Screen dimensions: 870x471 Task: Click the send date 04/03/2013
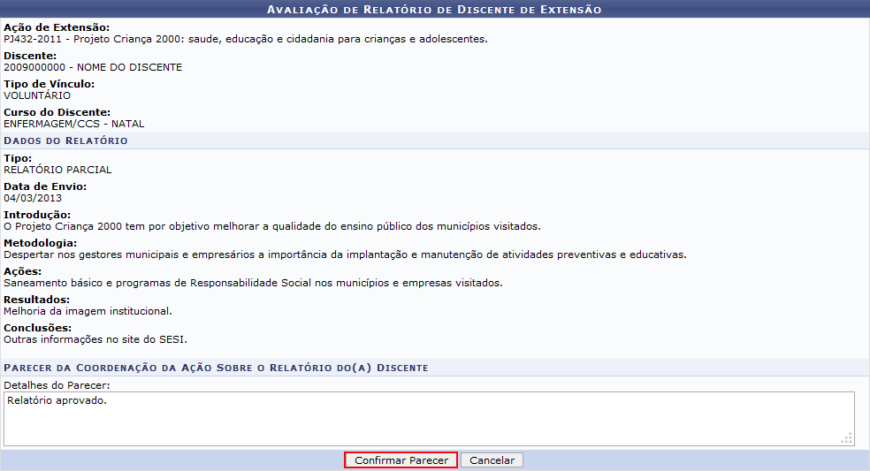pyautogui.click(x=33, y=198)
